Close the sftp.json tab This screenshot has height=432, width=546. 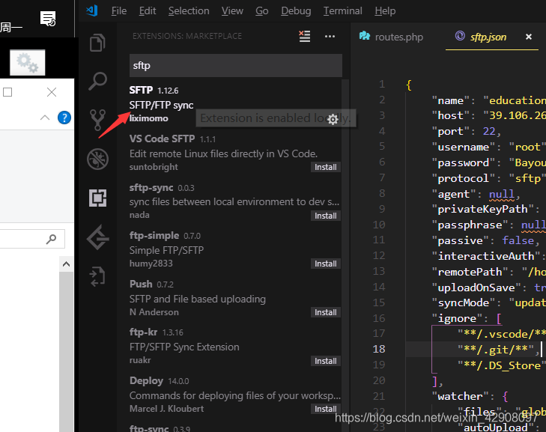pyautogui.click(x=529, y=37)
